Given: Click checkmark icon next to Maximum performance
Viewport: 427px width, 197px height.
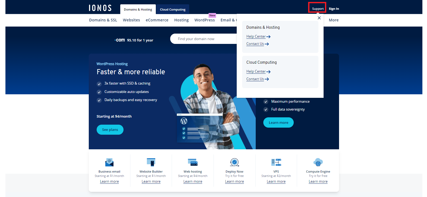Looking at the screenshot, I should (x=266, y=102).
